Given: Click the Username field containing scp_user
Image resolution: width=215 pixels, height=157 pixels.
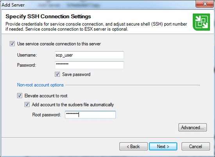Looking at the screenshot, I should click(89, 55).
